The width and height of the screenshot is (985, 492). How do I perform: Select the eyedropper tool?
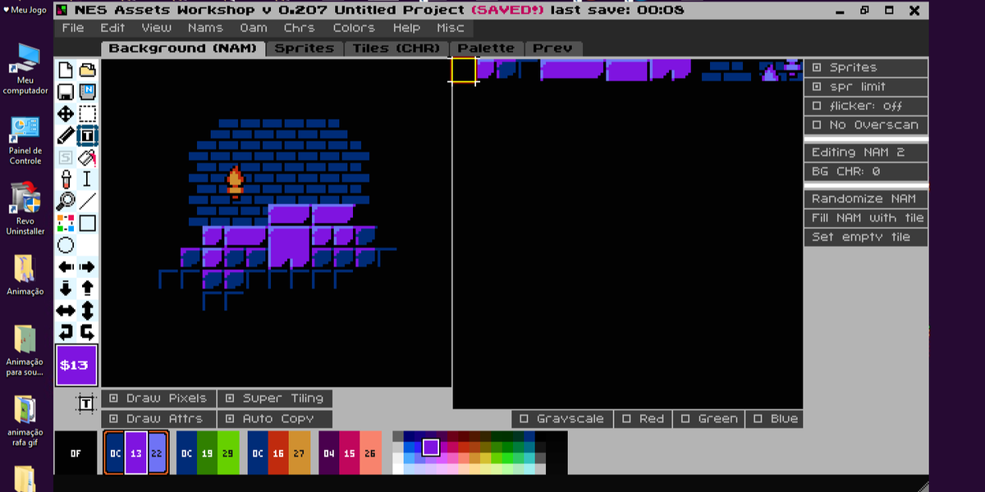pos(65,180)
